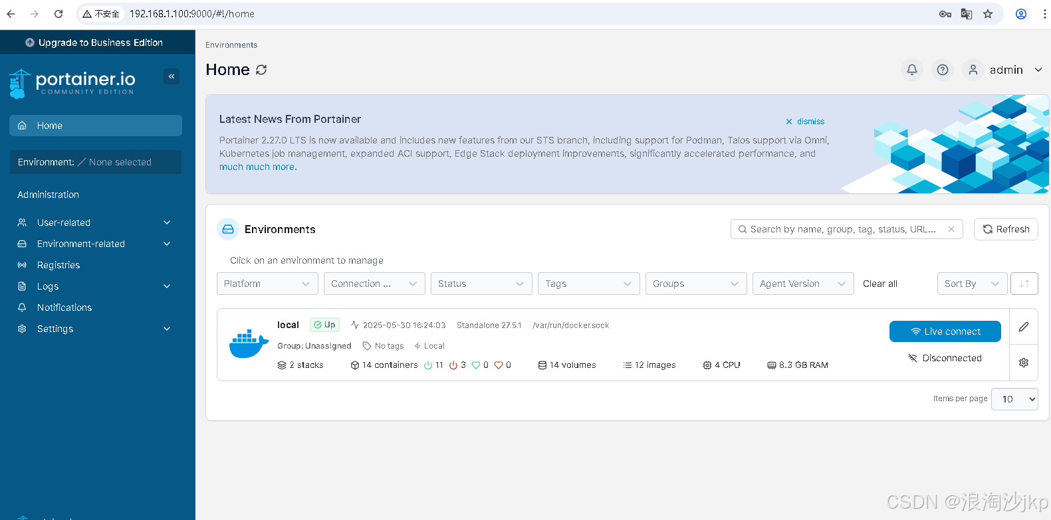The width and height of the screenshot is (1051, 520).
Task: Collapse the sidebar with the double-chevron button
Action: point(172,76)
